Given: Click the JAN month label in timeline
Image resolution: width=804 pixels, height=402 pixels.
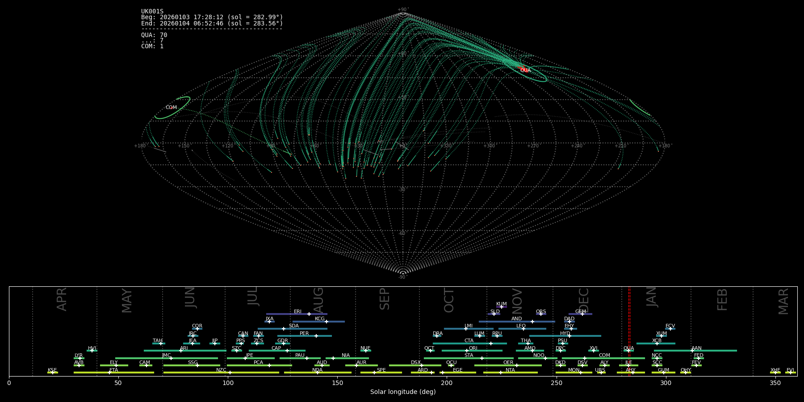Looking at the screenshot, I should [652, 297].
